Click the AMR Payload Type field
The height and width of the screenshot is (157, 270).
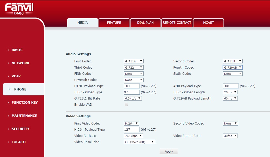[x=231, y=86]
